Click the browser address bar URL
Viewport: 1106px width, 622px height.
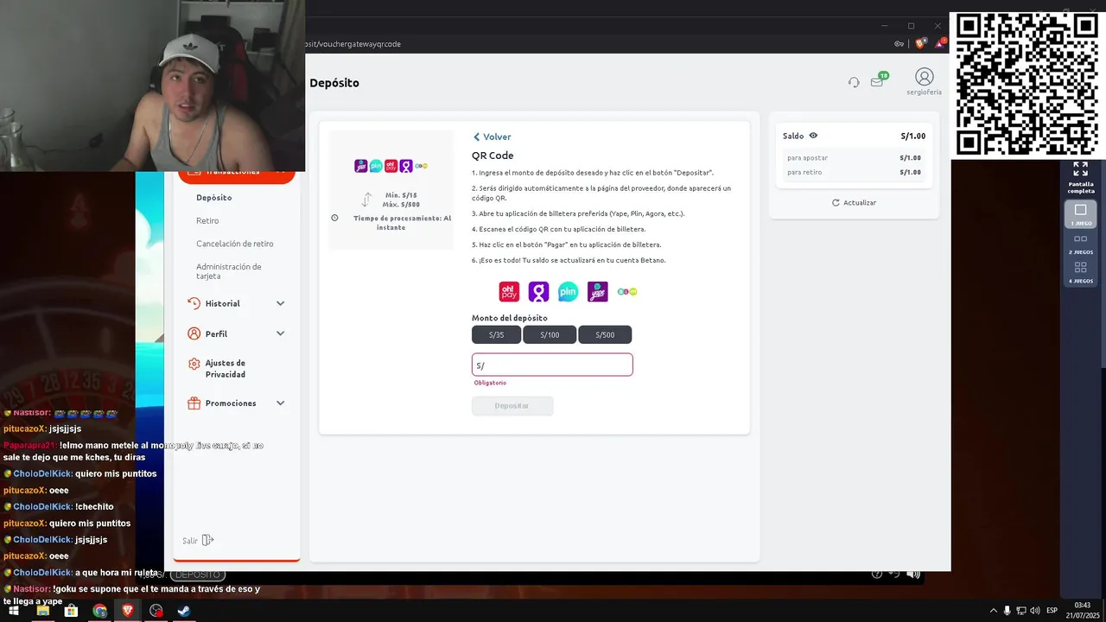pyautogui.click(x=353, y=44)
